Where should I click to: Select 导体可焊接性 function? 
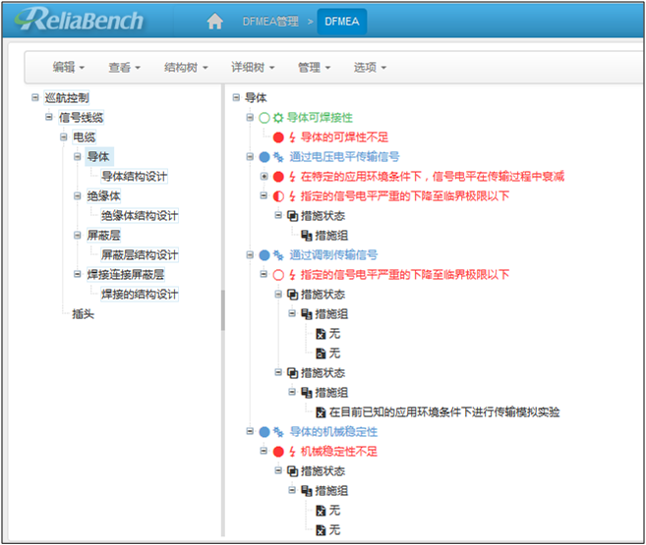click(x=320, y=118)
